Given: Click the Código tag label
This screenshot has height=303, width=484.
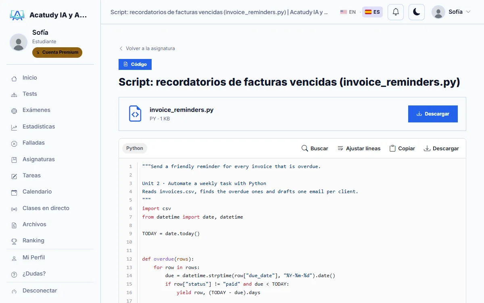Looking at the screenshot, I should click(x=135, y=64).
